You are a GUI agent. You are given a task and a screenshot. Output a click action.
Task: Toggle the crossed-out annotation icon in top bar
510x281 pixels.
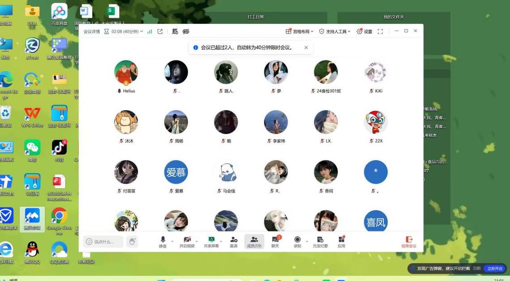[x=175, y=31]
